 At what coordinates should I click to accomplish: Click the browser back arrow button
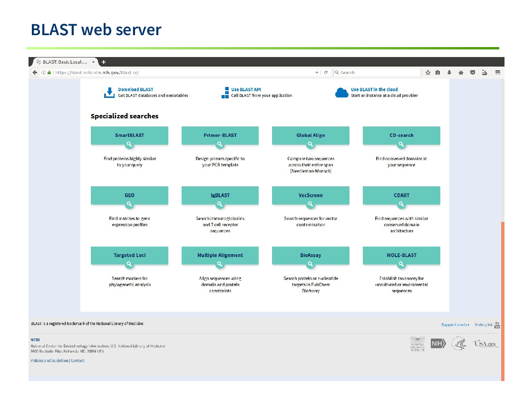coord(35,72)
